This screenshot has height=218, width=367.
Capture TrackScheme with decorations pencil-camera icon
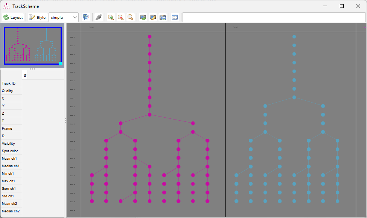[152, 18]
